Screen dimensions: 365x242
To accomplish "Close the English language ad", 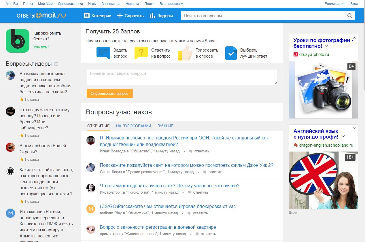I will click(355, 128).
